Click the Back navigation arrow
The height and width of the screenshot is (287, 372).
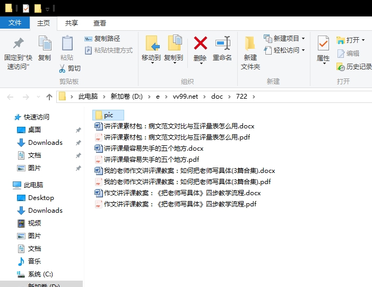pos(10,97)
